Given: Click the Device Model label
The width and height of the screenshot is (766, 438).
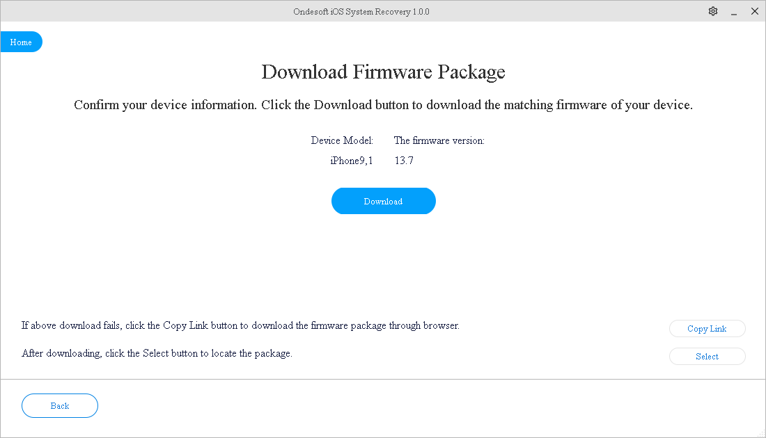Looking at the screenshot, I should [x=342, y=140].
